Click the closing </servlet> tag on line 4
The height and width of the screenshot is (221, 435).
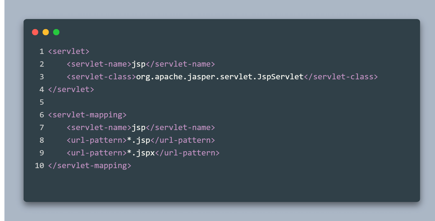[x=71, y=89]
